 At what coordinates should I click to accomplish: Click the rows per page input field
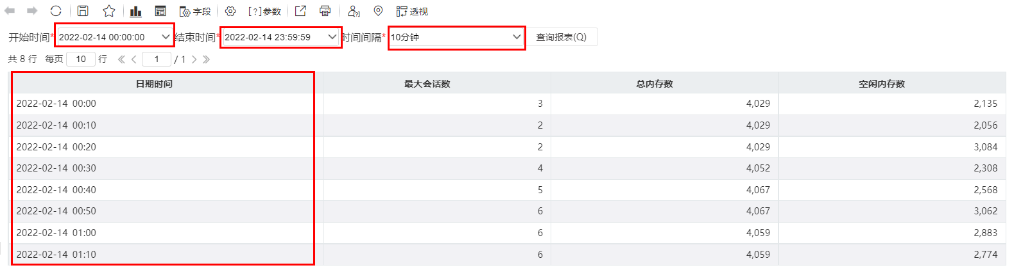click(x=81, y=59)
